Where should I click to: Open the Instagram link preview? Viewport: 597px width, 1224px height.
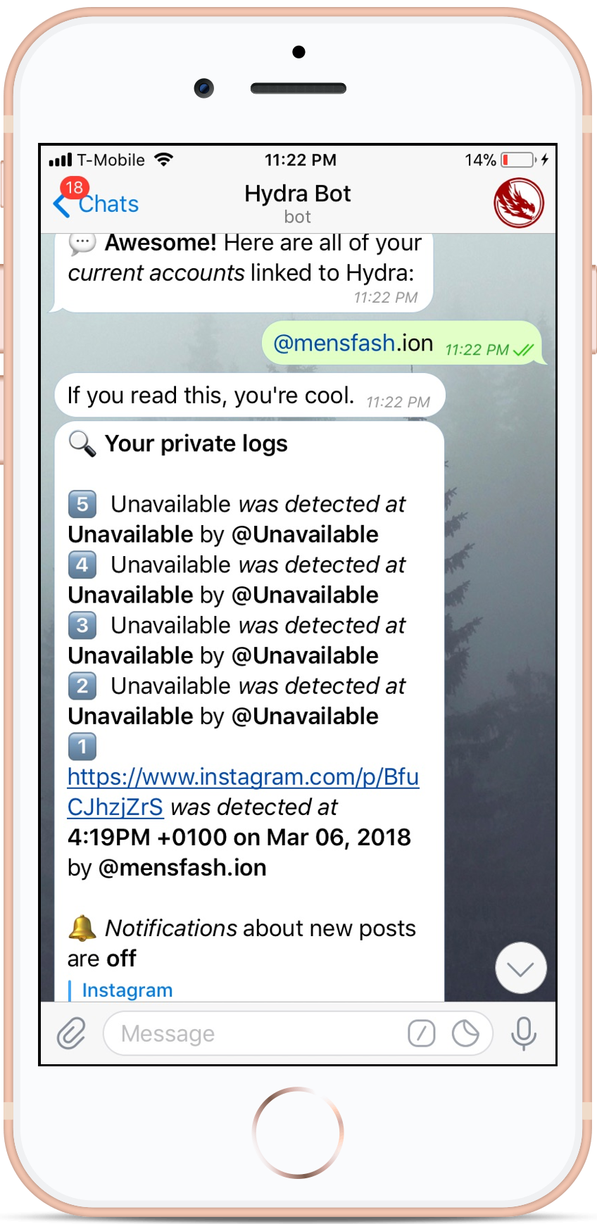pyautogui.click(x=127, y=990)
